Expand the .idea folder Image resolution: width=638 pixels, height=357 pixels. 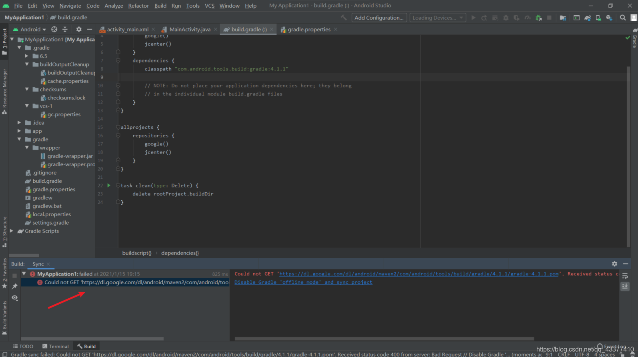point(19,123)
